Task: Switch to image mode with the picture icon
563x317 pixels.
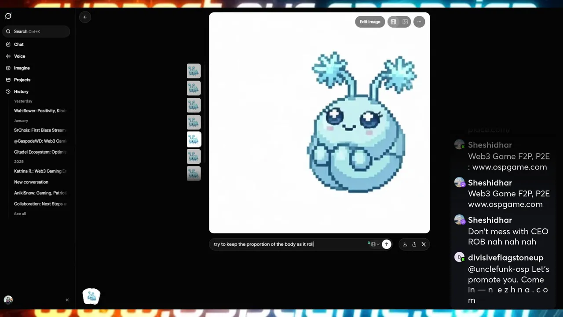Action: pos(405,22)
